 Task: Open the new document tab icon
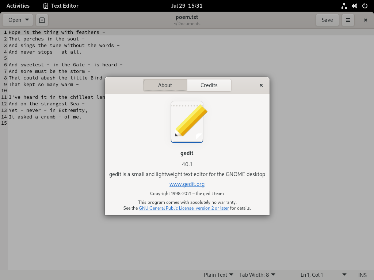point(42,20)
